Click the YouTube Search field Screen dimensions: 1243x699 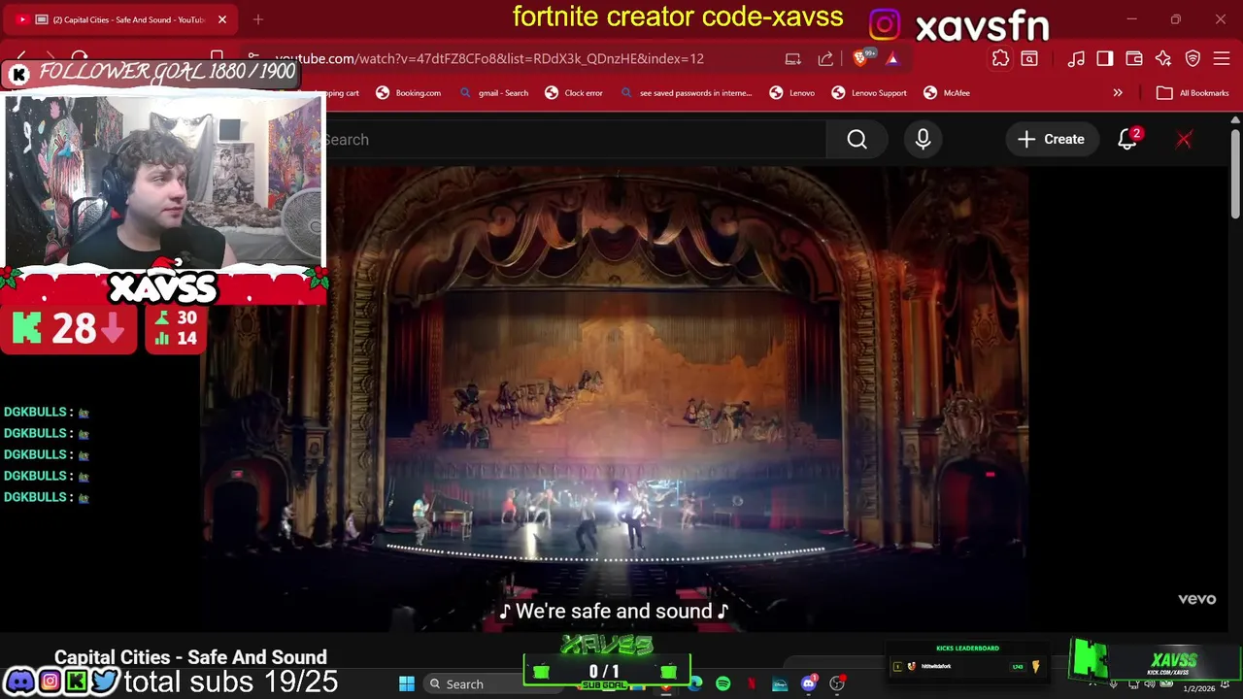coord(573,140)
